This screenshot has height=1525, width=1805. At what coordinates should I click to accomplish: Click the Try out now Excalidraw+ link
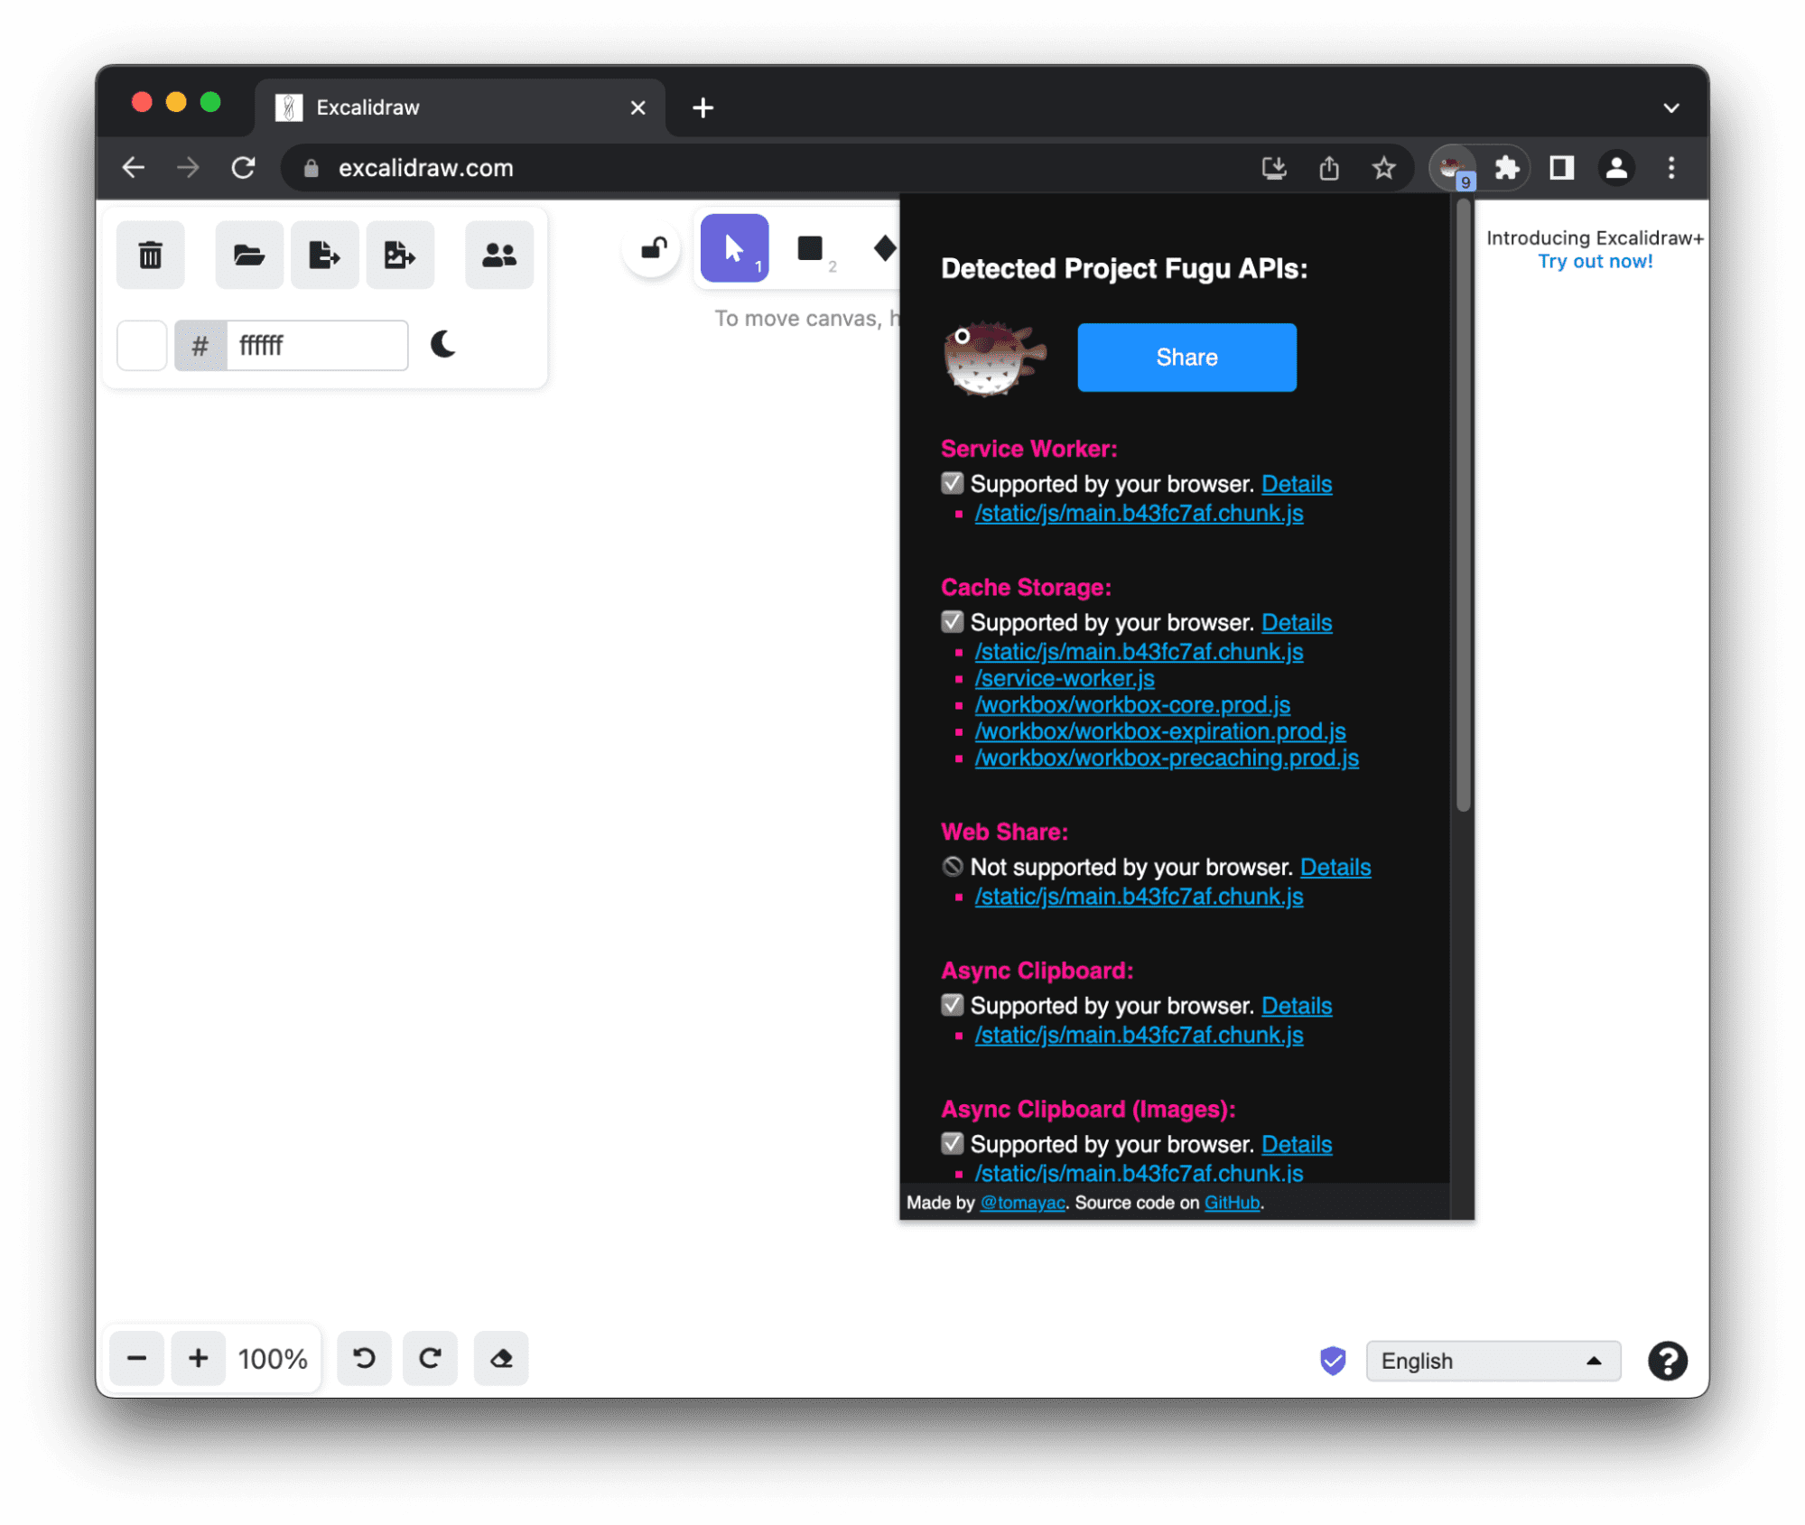[x=1596, y=260]
